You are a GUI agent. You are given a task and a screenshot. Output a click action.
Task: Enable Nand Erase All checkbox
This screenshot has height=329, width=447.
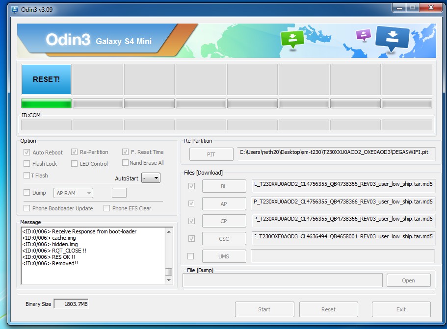point(125,163)
